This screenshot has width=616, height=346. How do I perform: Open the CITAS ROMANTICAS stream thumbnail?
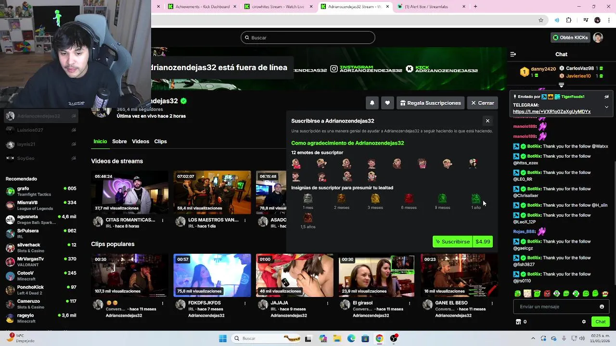click(130, 192)
